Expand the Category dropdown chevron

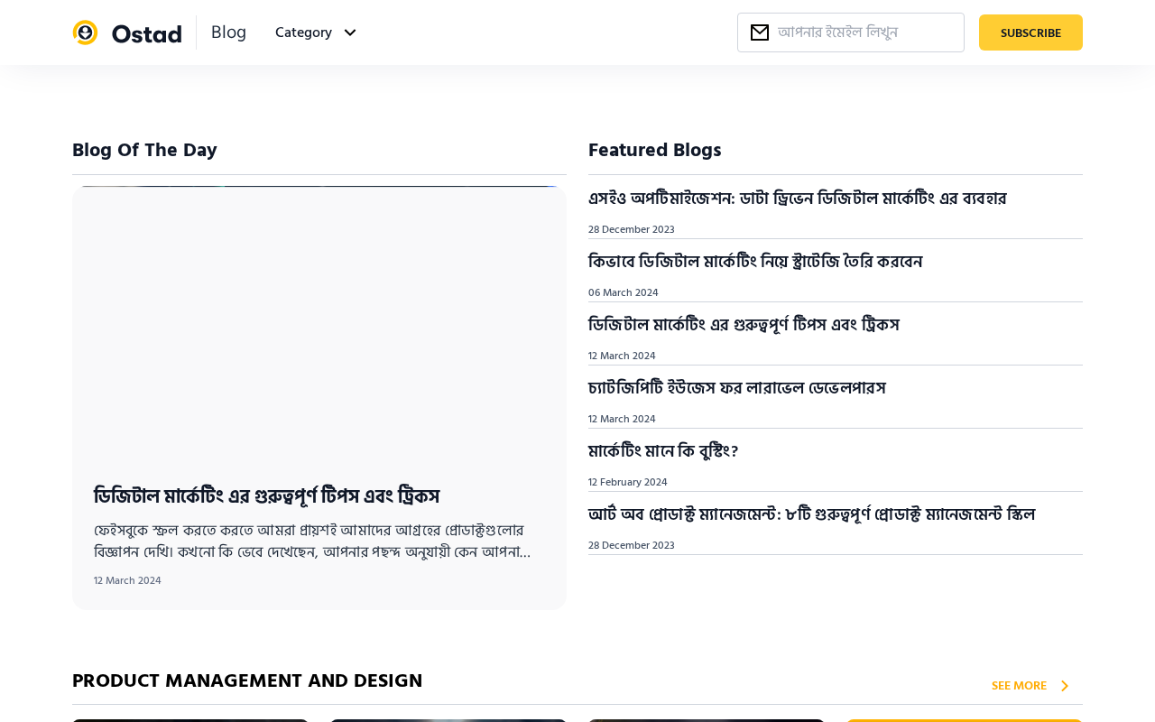coord(350,32)
